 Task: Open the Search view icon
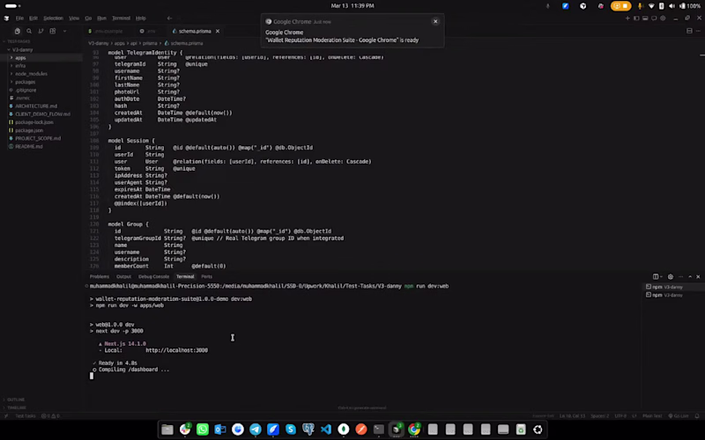[x=29, y=31]
